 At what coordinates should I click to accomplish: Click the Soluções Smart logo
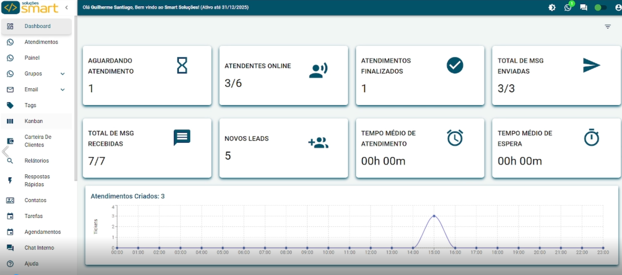tap(30, 7)
